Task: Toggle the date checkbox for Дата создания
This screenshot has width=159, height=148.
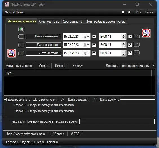Action: [x=94, y=45]
